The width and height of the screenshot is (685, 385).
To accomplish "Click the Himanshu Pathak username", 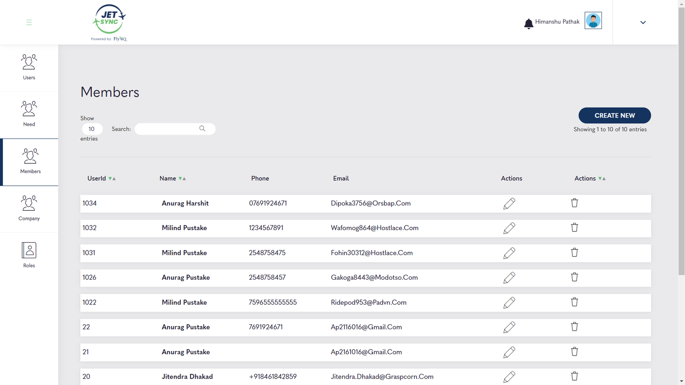I will point(557,22).
